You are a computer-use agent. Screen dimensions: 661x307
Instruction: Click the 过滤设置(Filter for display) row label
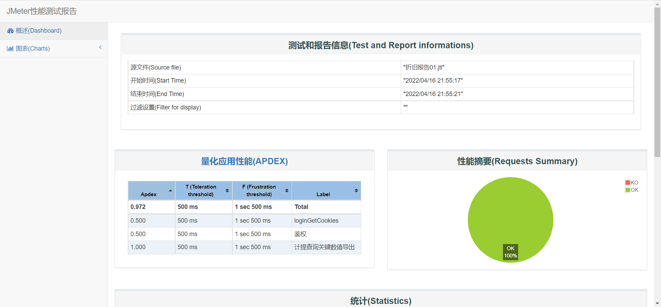click(166, 107)
